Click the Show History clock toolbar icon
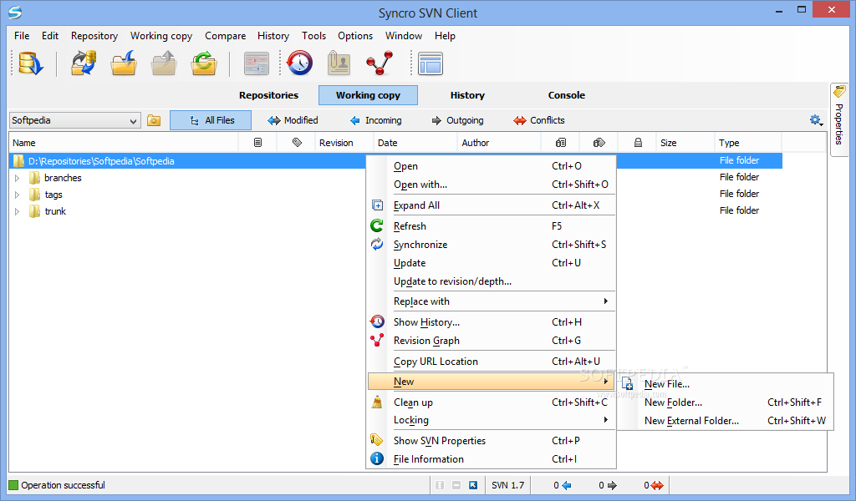856x501 pixels. [x=300, y=63]
